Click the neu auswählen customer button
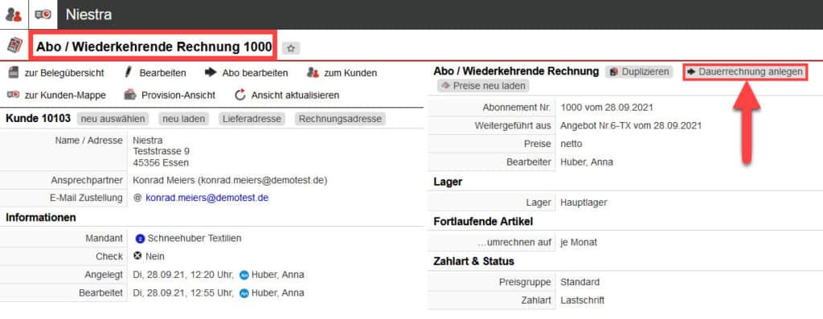Viewport: 823px width, 319px height. coord(113,119)
